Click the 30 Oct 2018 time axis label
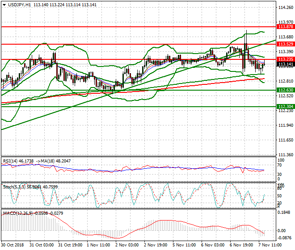The image size is (295, 250). pos(13,245)
